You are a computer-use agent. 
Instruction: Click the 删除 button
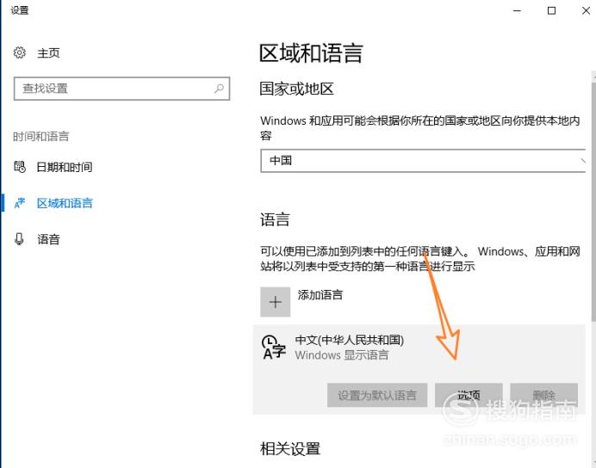pyautogui.click(x=544, y=395)
